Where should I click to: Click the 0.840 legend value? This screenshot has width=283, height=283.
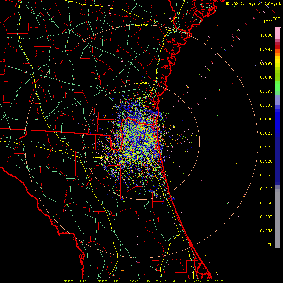point(266,77)
